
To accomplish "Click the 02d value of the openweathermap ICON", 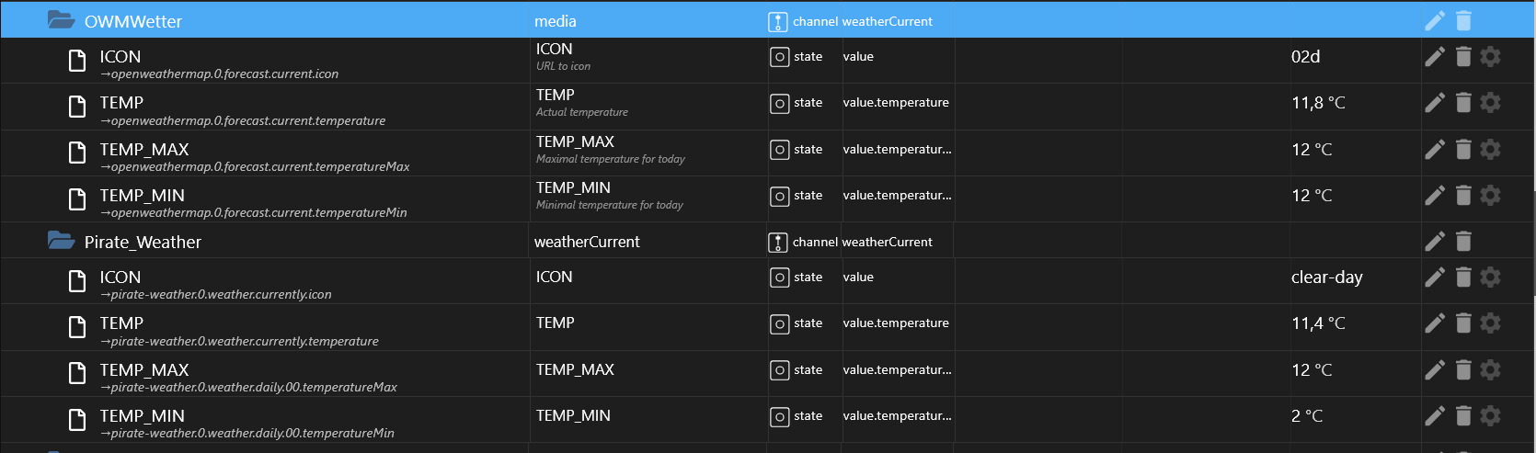I will (x=1305, y=57).
